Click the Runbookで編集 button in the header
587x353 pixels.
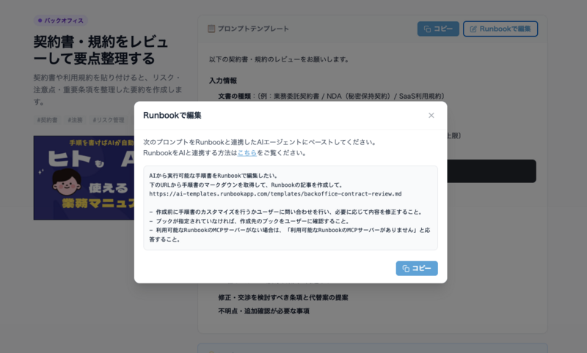500,29
